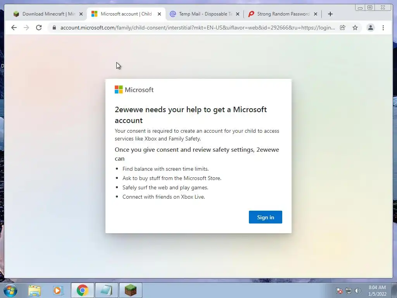Screen dimensions: 397x298
Task: Select the address bar URL
Action: pos(197,28)
